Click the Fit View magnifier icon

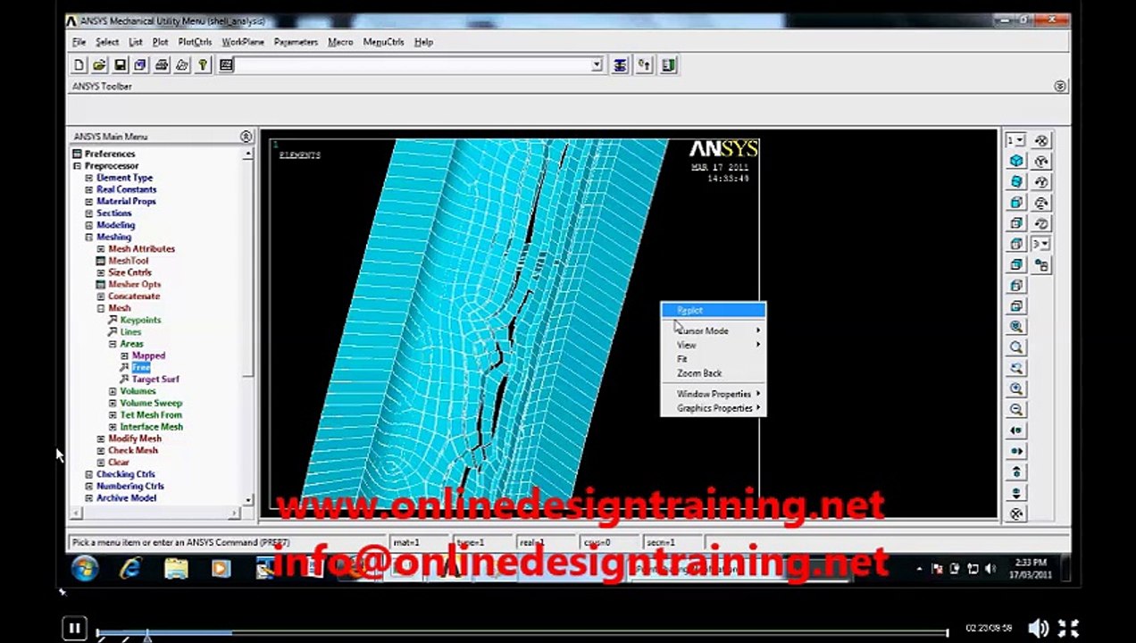tap(1016, 327)
